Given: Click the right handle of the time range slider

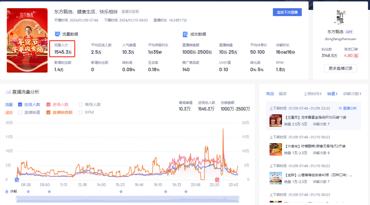Looking at the screenshot, I should coord(238,199).
